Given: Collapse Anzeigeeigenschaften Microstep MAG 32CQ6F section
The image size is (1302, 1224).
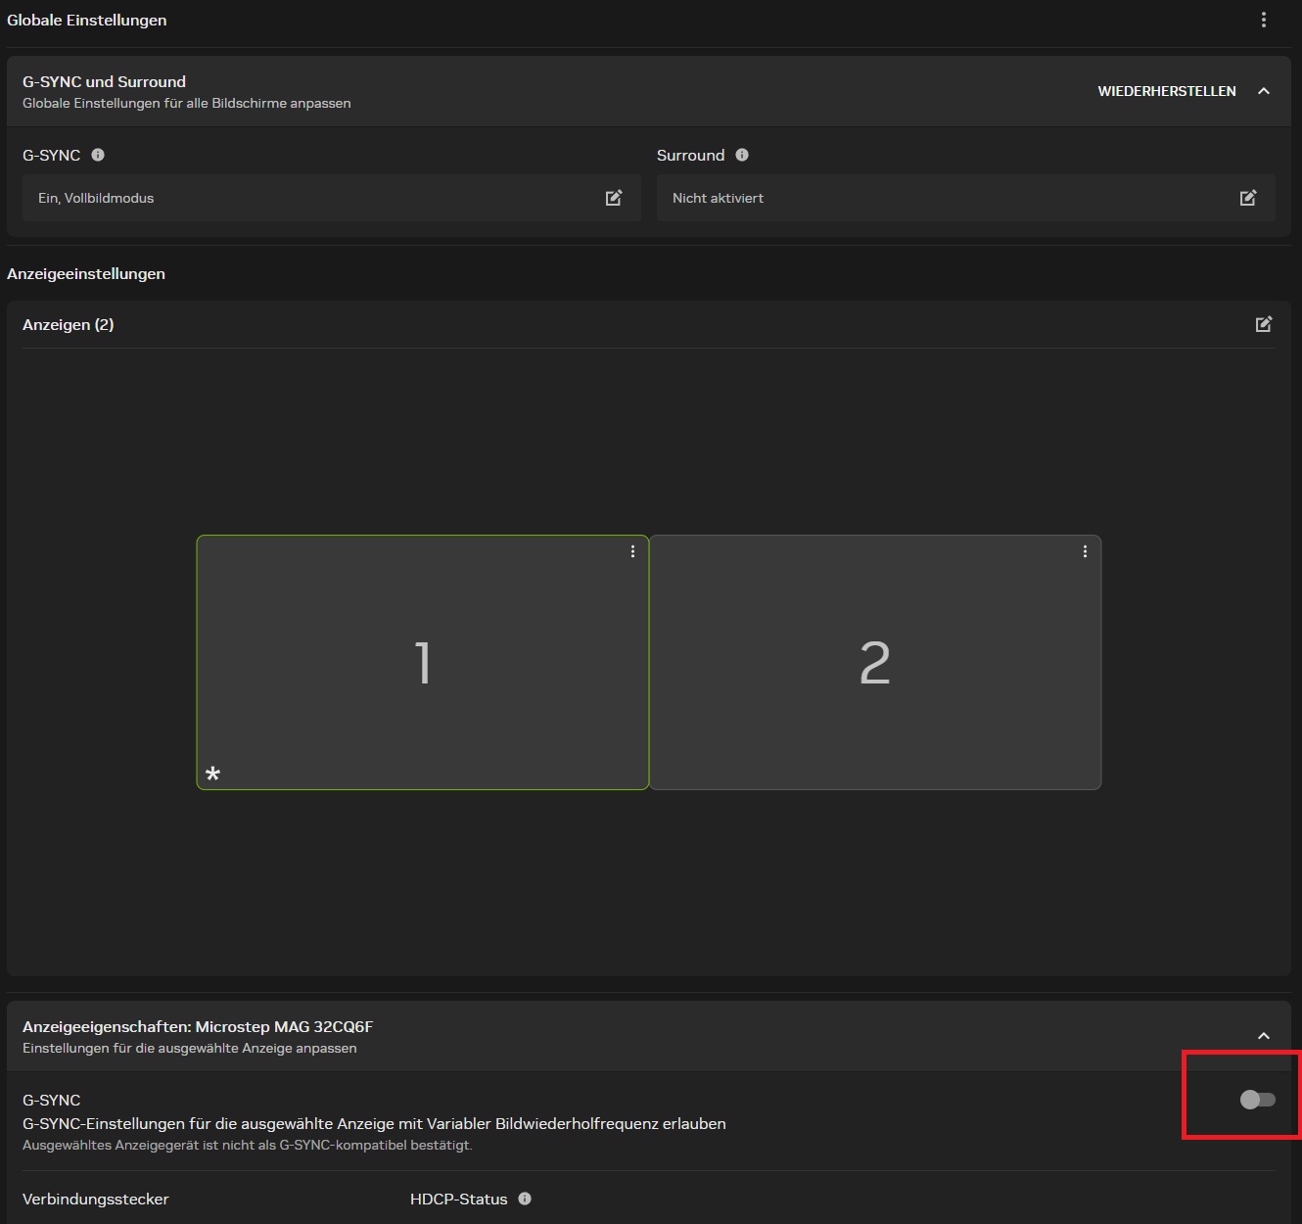Looking at the screenshot, I should tap(1264, 1036).
